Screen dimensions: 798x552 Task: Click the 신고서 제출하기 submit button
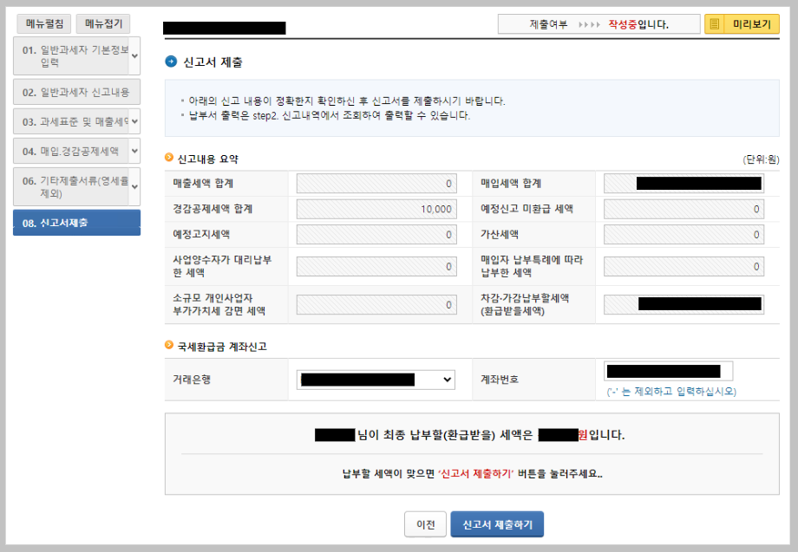pyautogui.click(x=497, y=523)
